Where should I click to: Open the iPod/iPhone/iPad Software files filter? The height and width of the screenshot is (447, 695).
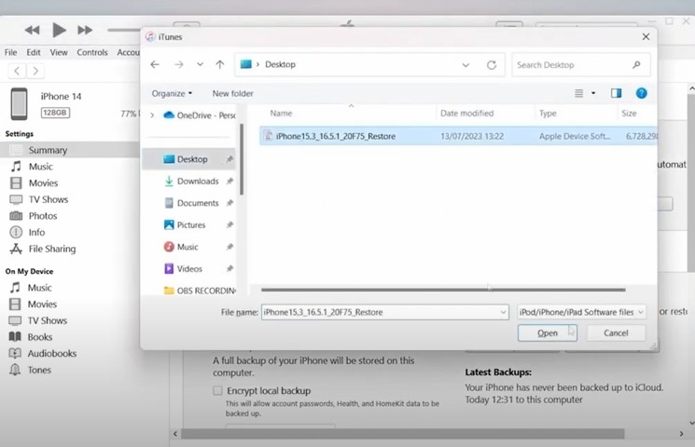point(581,312)
